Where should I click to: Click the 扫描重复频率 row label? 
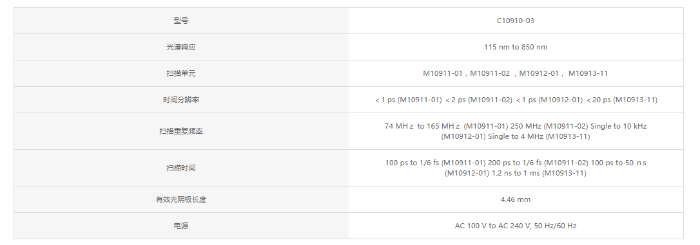pos(181,131)
